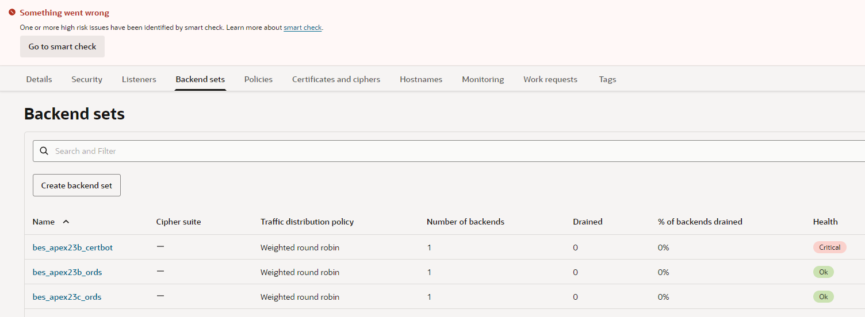865x317 pixels.
Task: Click Ok health badge for bes_apex23b_ords
Action: [823, 272]
